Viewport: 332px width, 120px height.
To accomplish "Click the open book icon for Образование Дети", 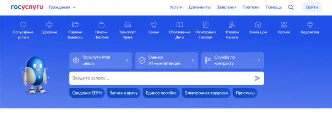I will 180,25.
